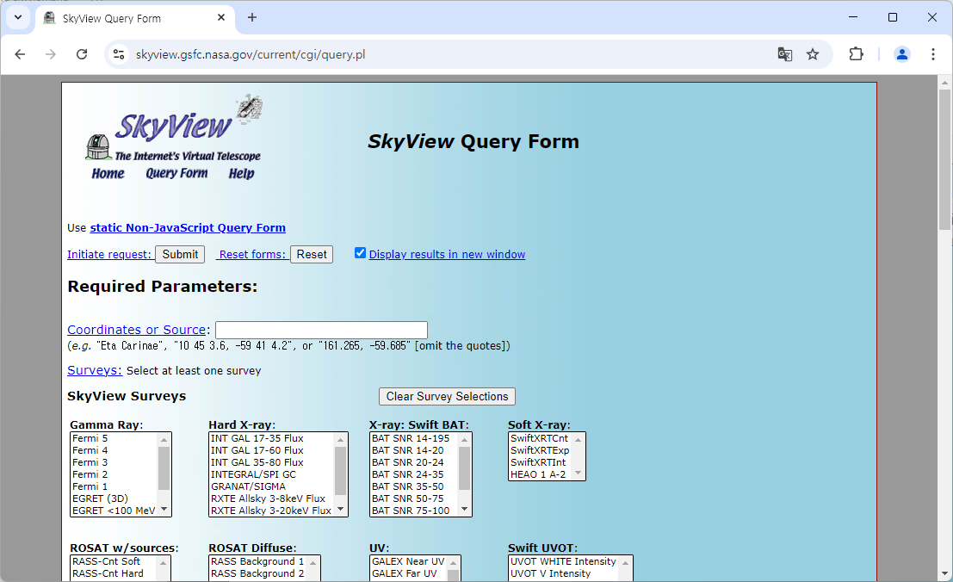953x582 pixels.
Task: Select SwiftXRTInt survey
Action: tap(541, 462)
